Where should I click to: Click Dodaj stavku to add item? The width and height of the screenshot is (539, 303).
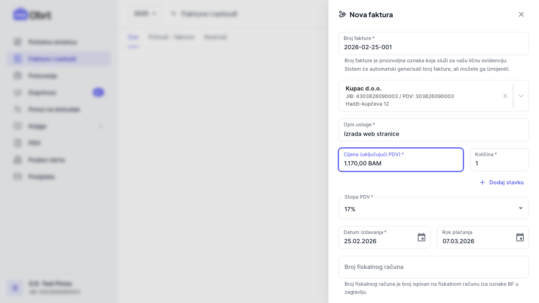[x=502, y=182]
